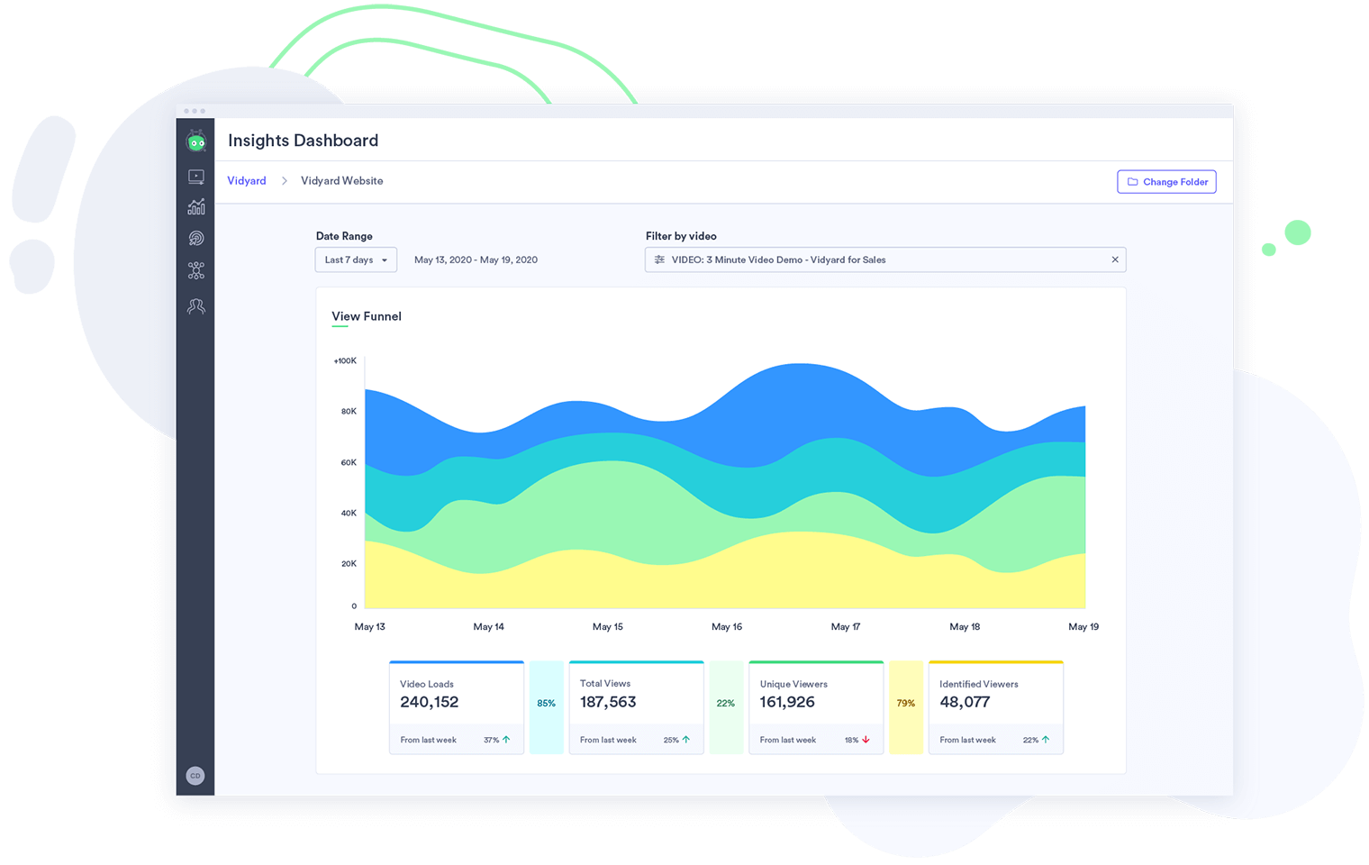Image resolution: width=1369 pixels, height=865 pixels.
Task: Go to the Vidyard breadcrumb link
Action: (x=247, y=181)
